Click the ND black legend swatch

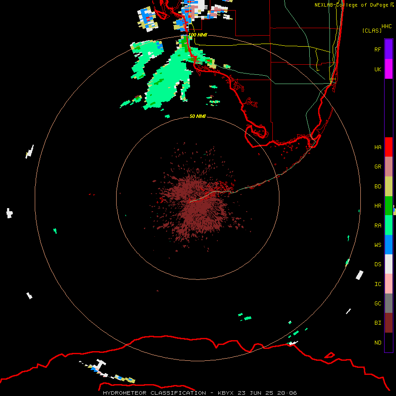pyautogui.click(x=389, y=342)
